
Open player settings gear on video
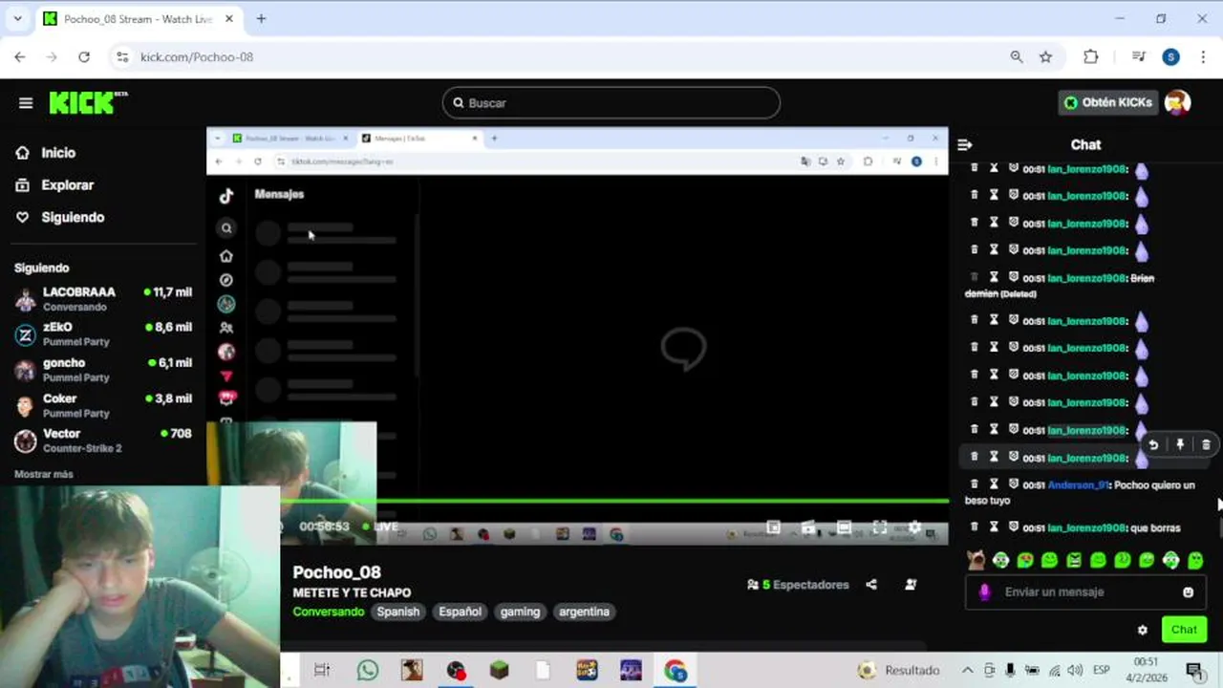click(x=914, y=527)
